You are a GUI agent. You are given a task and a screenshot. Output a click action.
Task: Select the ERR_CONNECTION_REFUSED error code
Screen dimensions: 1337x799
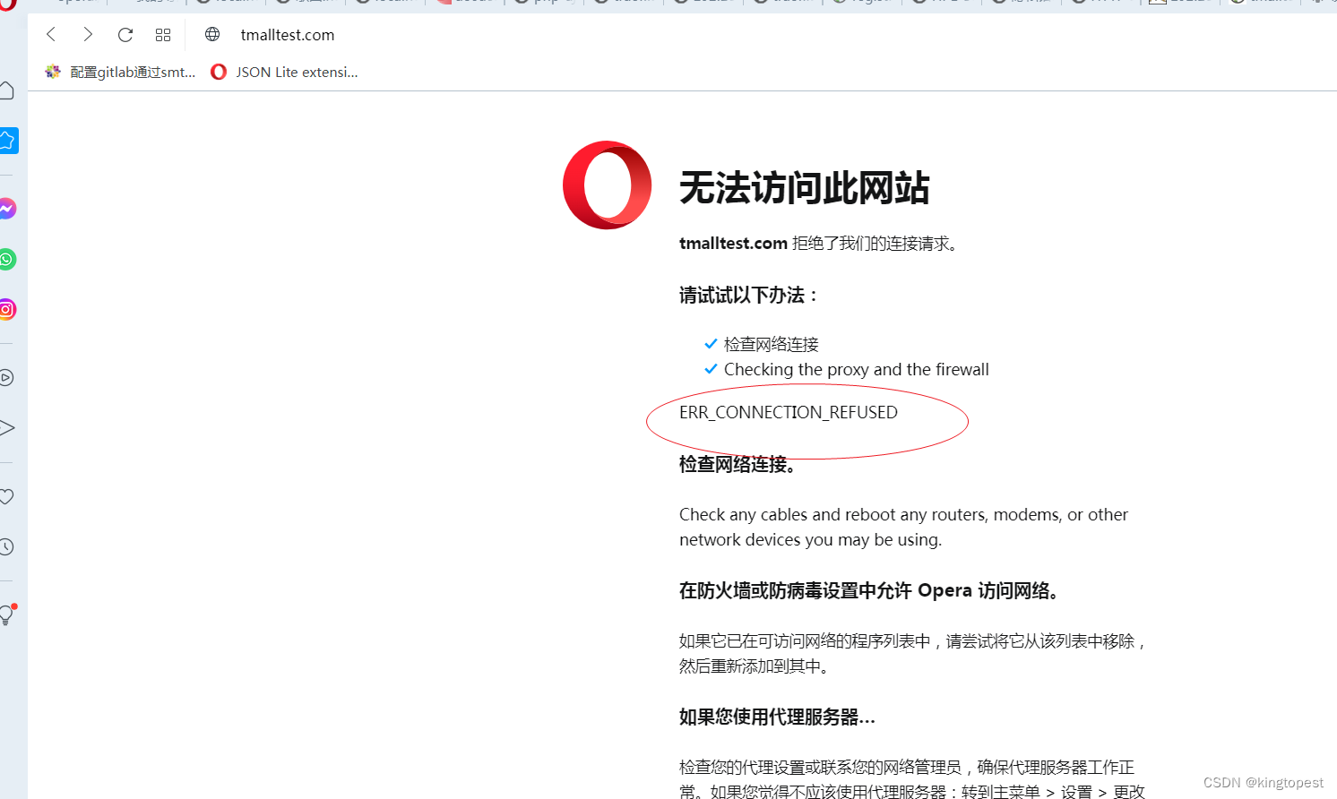click(789, 412)
